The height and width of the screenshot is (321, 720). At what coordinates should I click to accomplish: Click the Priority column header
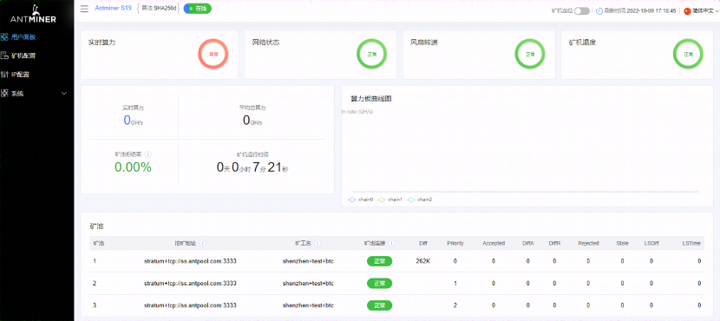tap(455, 244)
